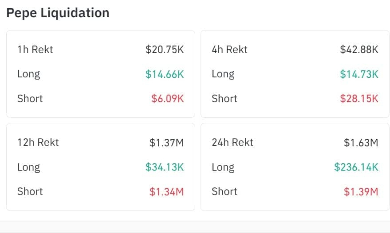This screenshot has width=390, height=233.
Task: Click the 24h long value $236.14K
Action: point(356,167)
